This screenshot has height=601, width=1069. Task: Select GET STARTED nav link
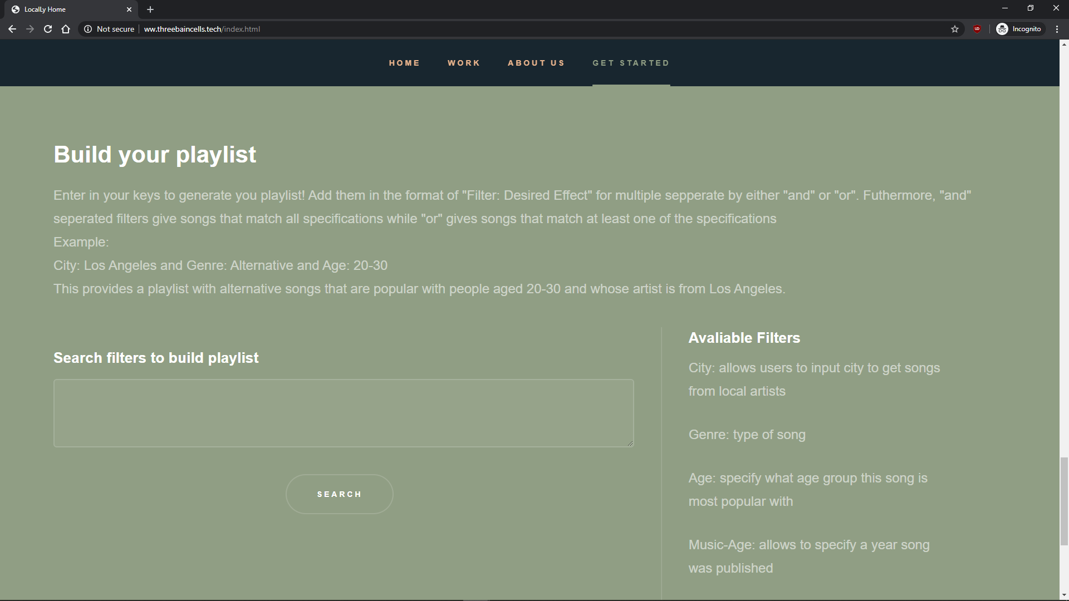click(631, 63)
